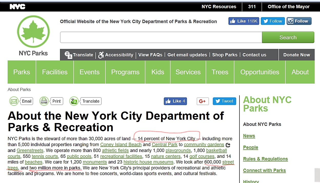Like this article on Facebook (Like 4)
Screen dimensions: 320x183
175,101
